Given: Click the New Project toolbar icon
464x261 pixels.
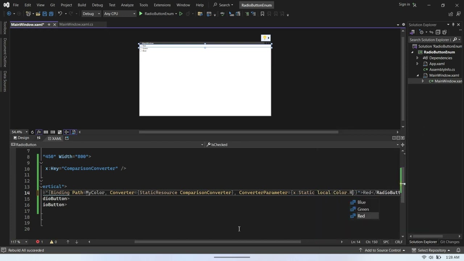Looking at the screenshot, I should [28, 14].
